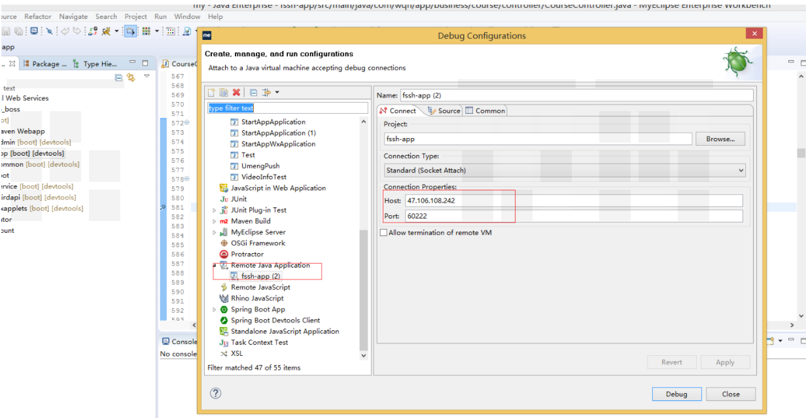Viewport: 806px width, 418px height.
Task: Enable Allow termination of remote VM checkbox
Action: 383,232
